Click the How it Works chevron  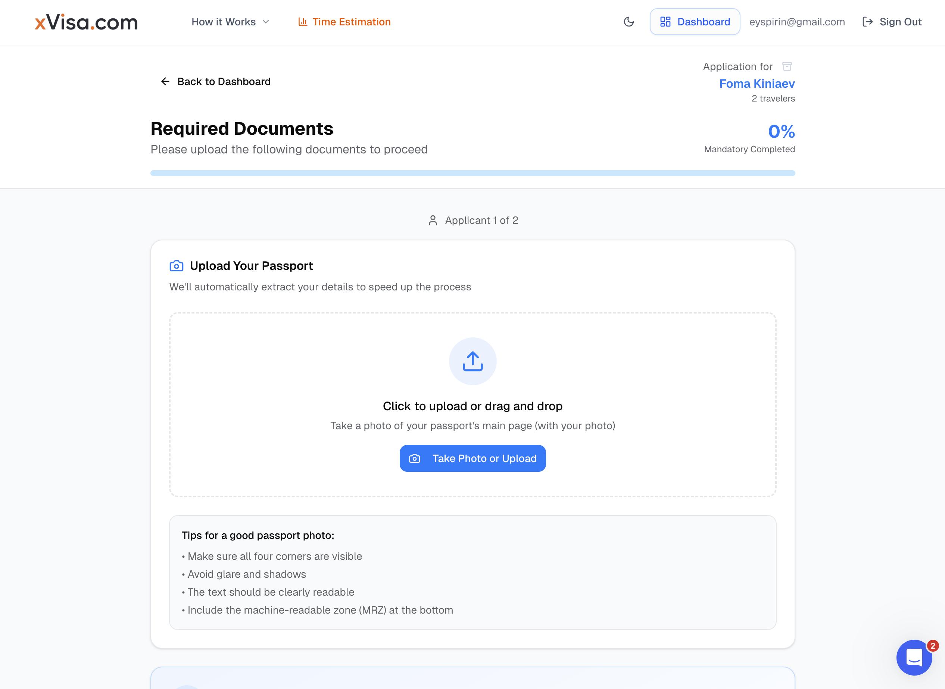266,22
